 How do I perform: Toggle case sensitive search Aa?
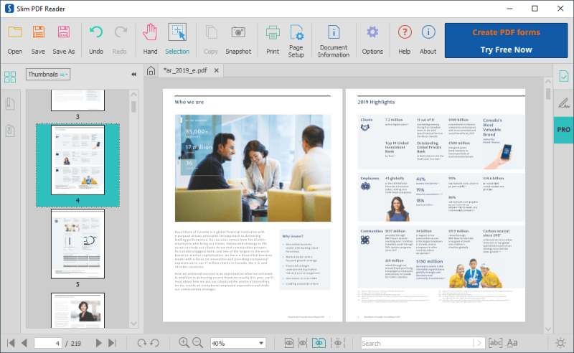pos(512,343)
